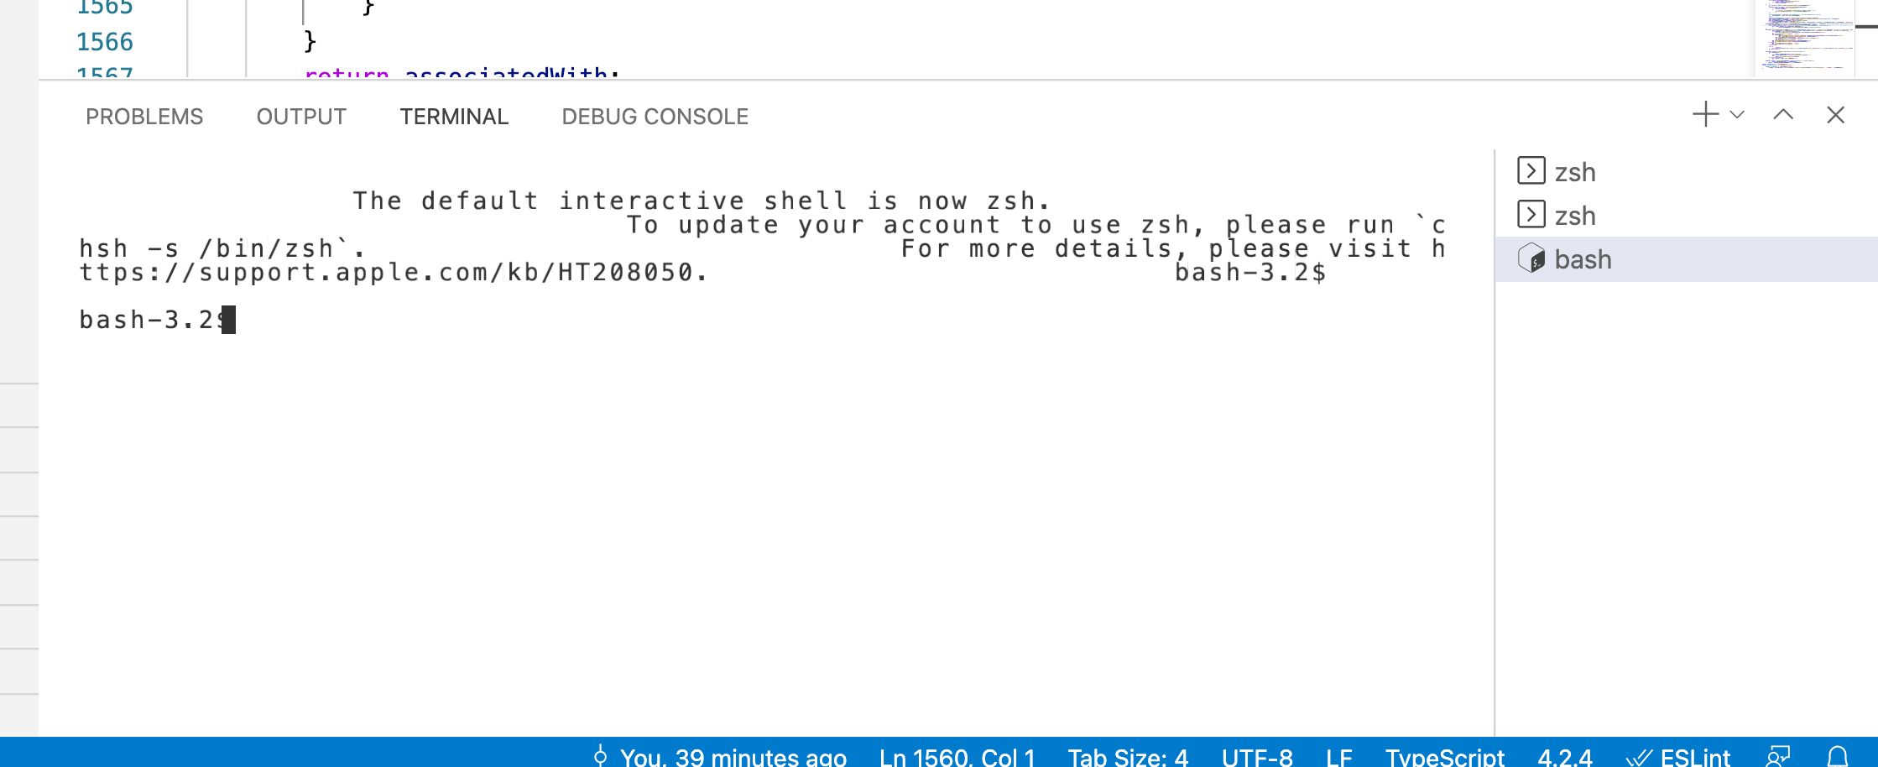This screenshot has width=1878, height=767.
Task: Select the UTF-8 encoding indicator
Action: [1257, 757]
